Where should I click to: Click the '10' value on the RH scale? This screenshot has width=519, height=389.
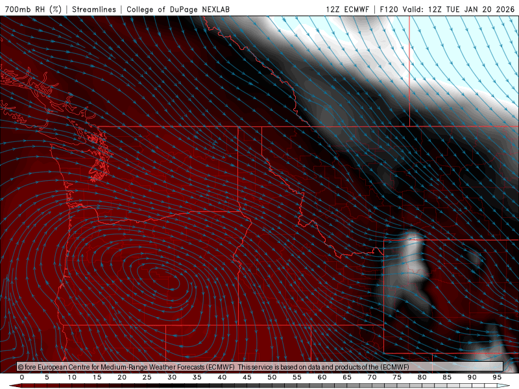coord(72,377)
